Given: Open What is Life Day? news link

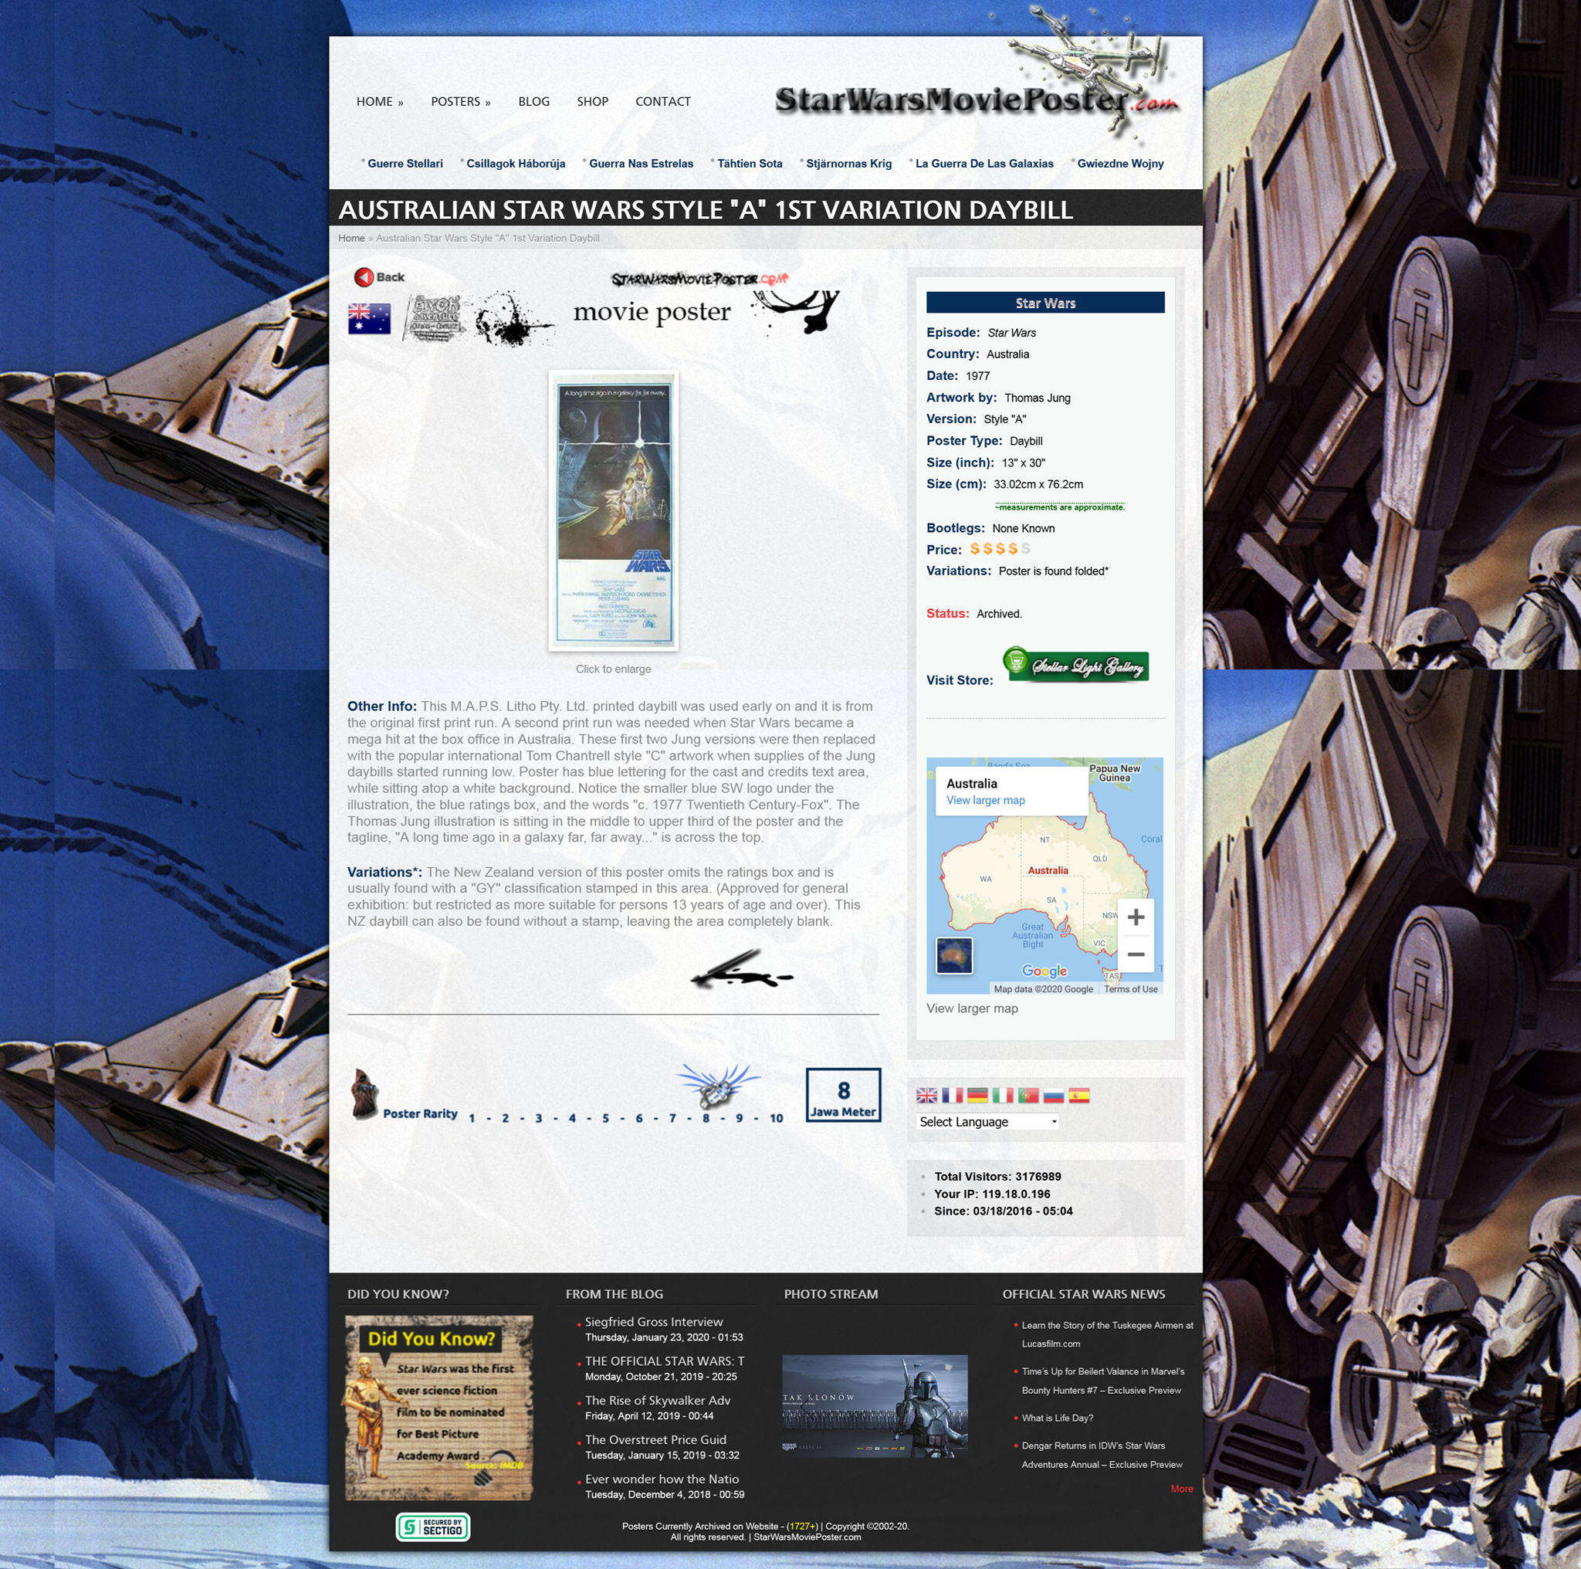Looking at the screenshot, I should [x=1057, y=1418].
